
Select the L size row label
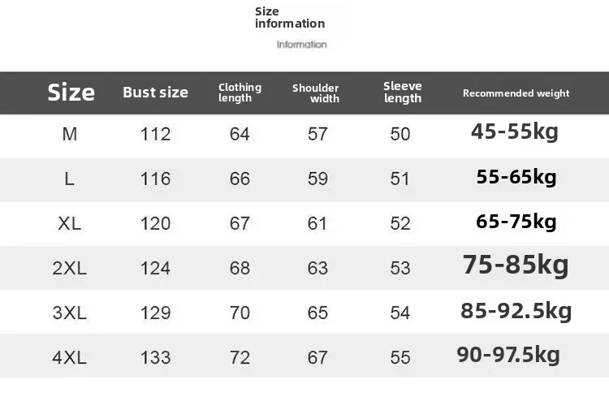[70, 179]
